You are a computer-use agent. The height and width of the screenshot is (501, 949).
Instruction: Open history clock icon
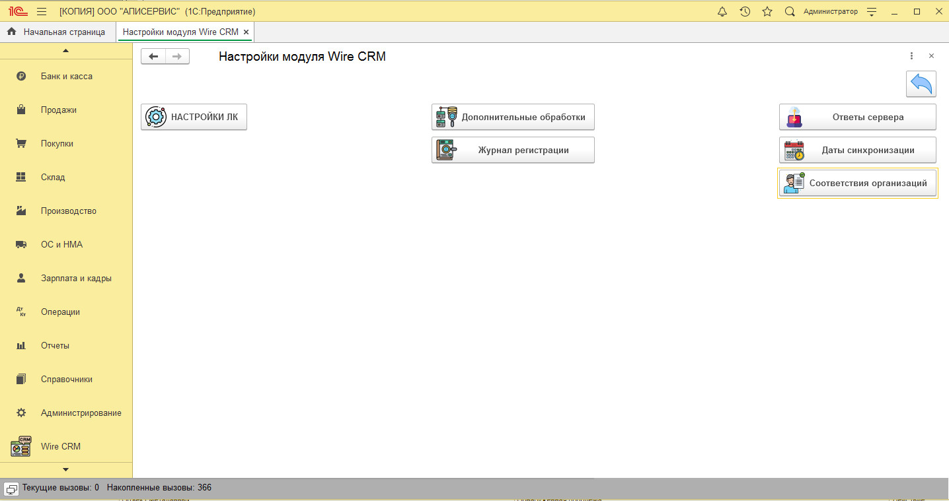(x=745, y=11)
